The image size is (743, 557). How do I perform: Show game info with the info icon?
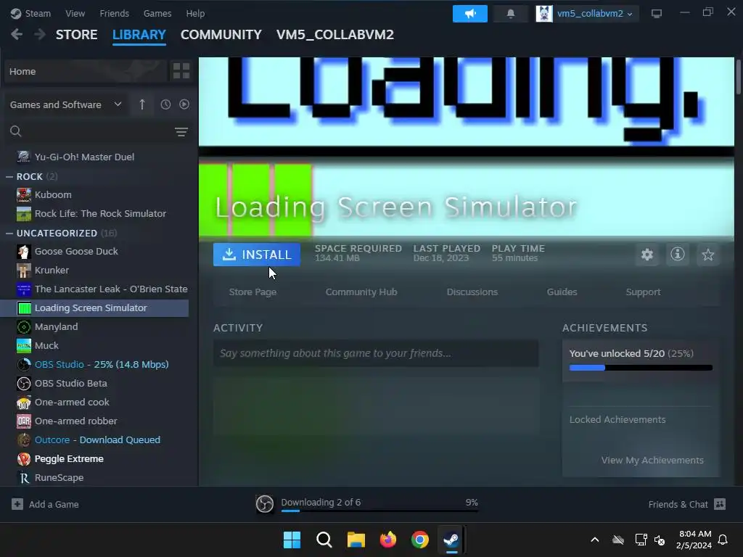(x=677, y=255)
